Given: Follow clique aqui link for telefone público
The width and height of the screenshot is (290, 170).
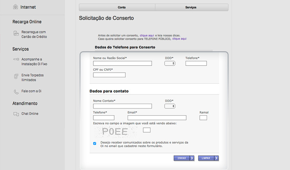Looking at the screenshot, I should click(x=180, y=39).
